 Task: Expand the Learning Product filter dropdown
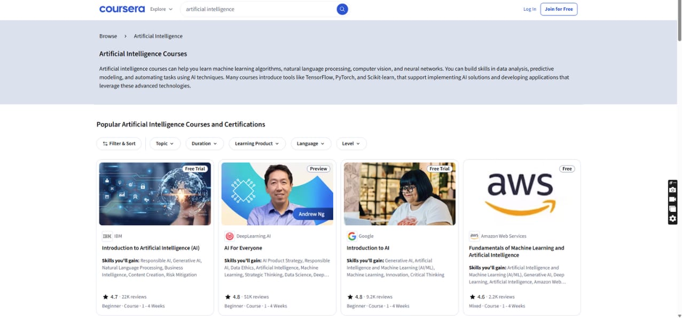coord(257,144)
